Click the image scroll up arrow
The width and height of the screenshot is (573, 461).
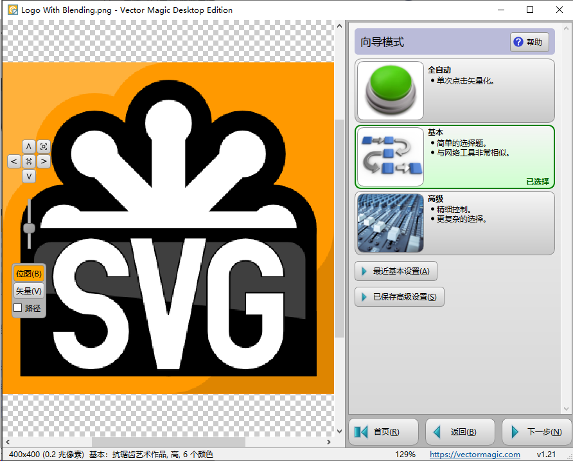(339, 26)
